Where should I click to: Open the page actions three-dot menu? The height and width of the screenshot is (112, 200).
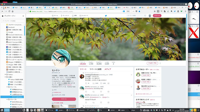(133, 11)
